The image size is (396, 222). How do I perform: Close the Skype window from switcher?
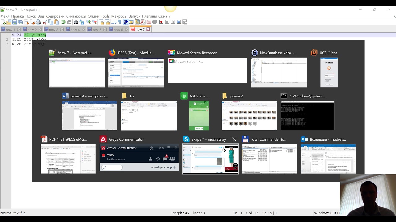click(x=234, y=139)
